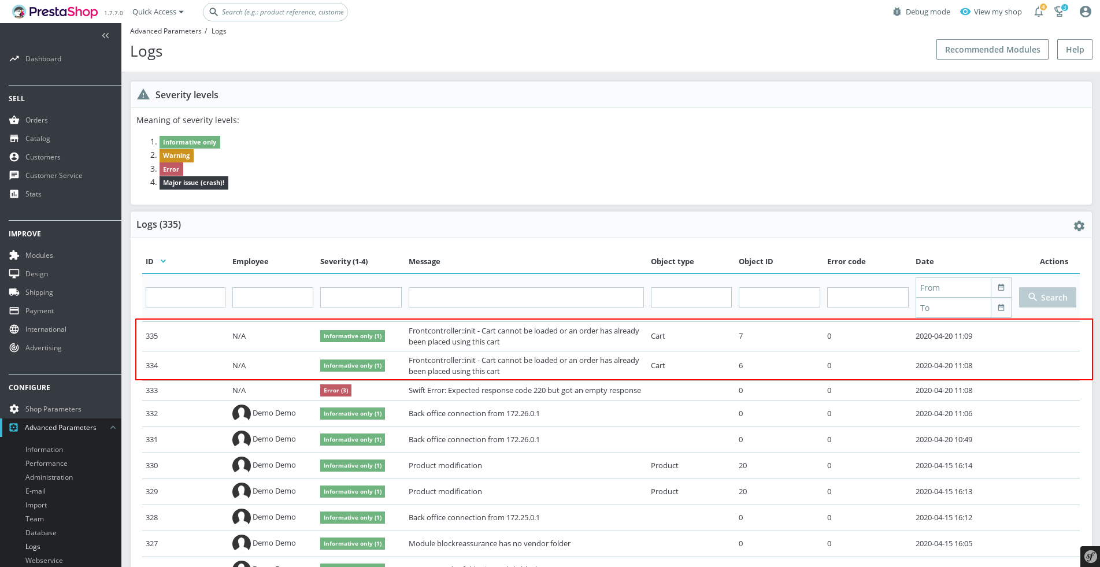The image size is (1100, 567).
Task: Click the Debug mode bug icon
Action: 897,12
